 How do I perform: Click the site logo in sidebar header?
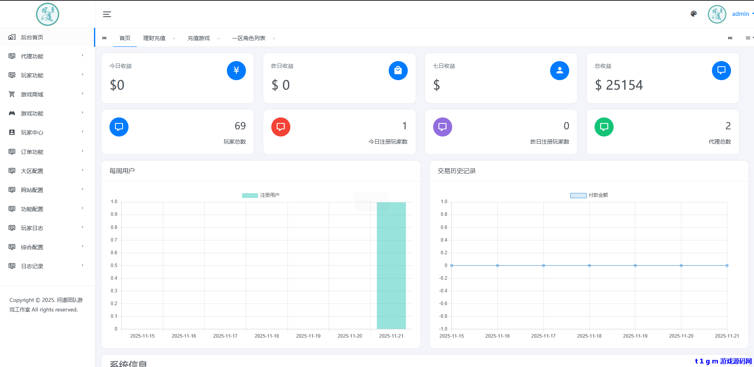[x=48, y=14]
